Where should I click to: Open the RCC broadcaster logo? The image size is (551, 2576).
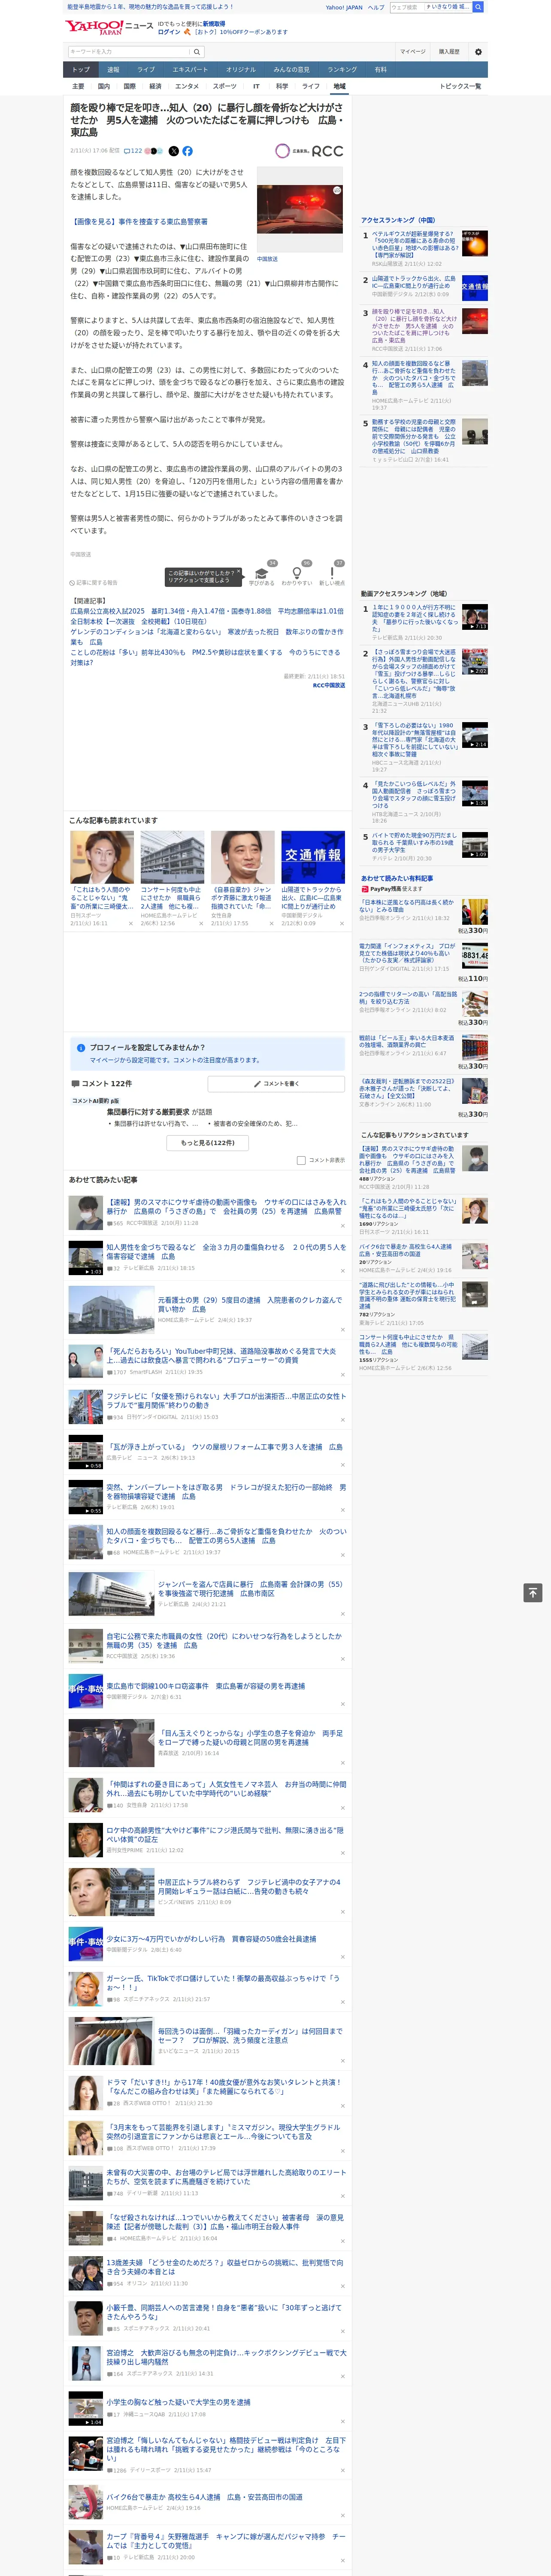[309, 151]
